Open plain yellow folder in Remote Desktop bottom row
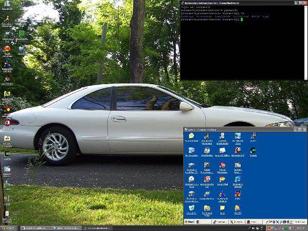The height and width of the screenshot is (231, 308). [x=222, y=208]
